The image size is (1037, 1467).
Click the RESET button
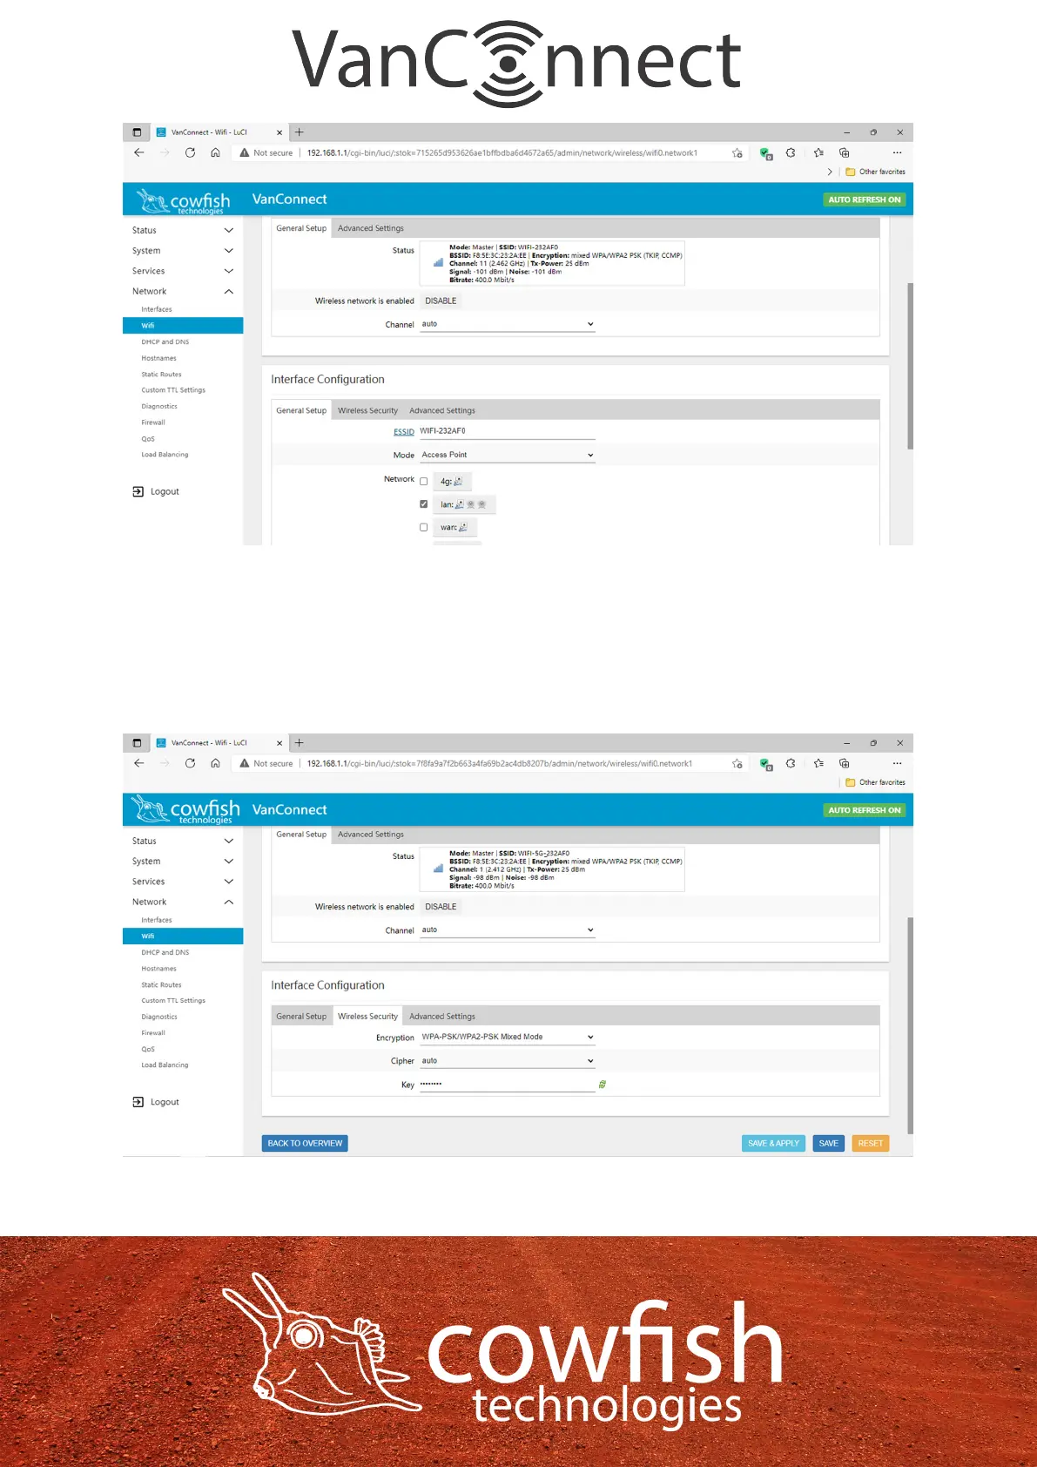click(x=870, y=1143)
